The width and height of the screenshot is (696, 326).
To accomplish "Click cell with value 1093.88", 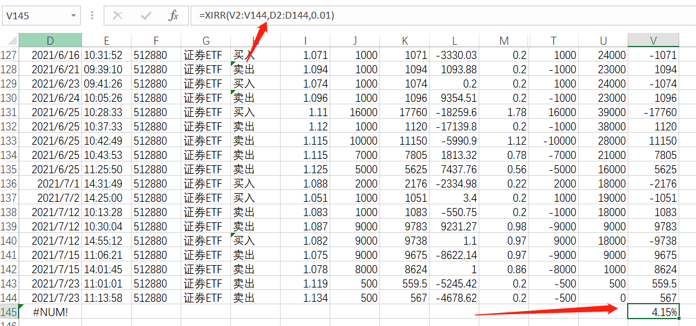I will 454,70.
